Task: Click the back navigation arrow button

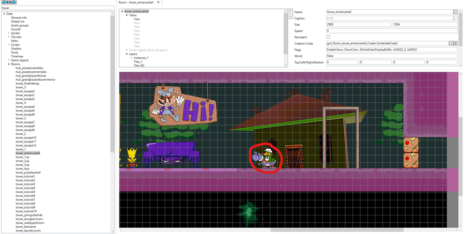Action: [x=5, y=3]
